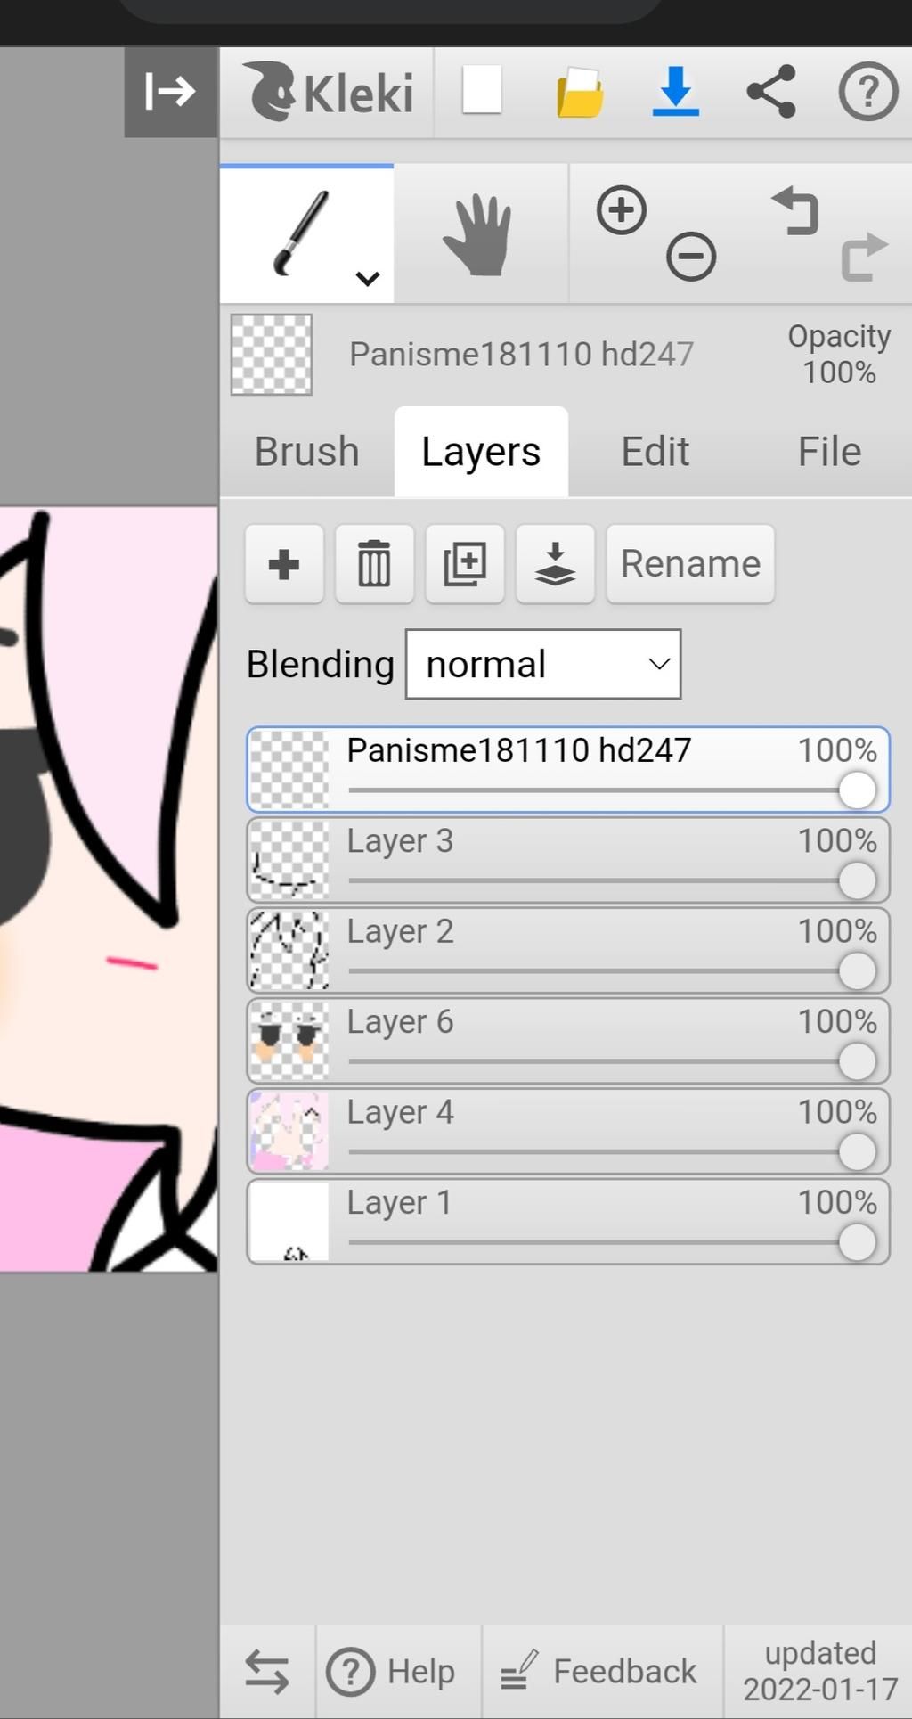The image size is (912, 1719).
Task: Delete the selected layer with trash icon
Action: (x=374, y=564)
